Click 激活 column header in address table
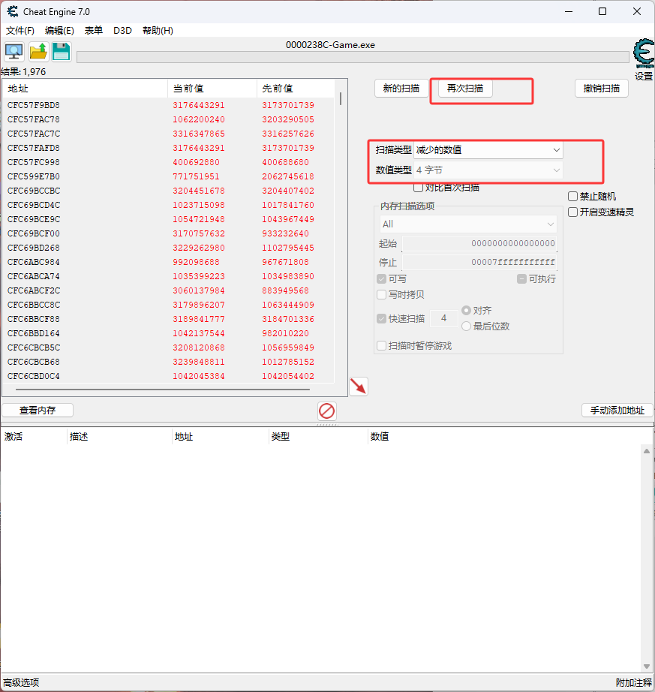This screenshot has height=692, width=655. [34, 437]
